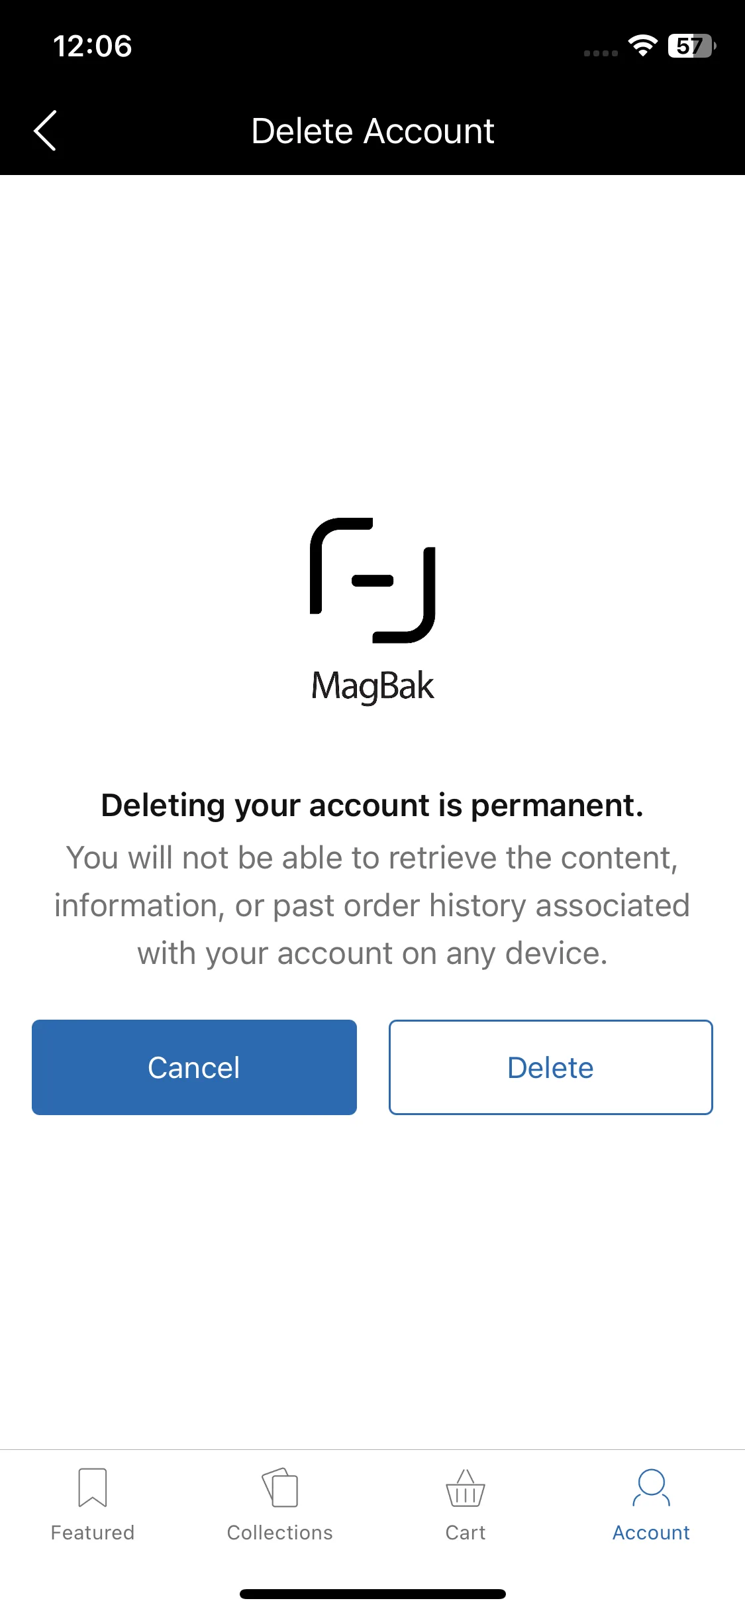
Task: Tap the 'Deleting your account is permanent' heading
Action: pyautogui.click(x=372, y=806)
